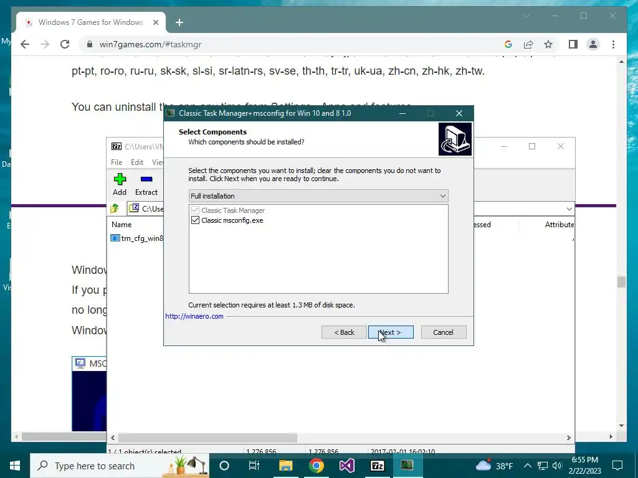Uncheck Classic msconfig.exe component
The image size is (638, 478).
[x=195, y=220]
